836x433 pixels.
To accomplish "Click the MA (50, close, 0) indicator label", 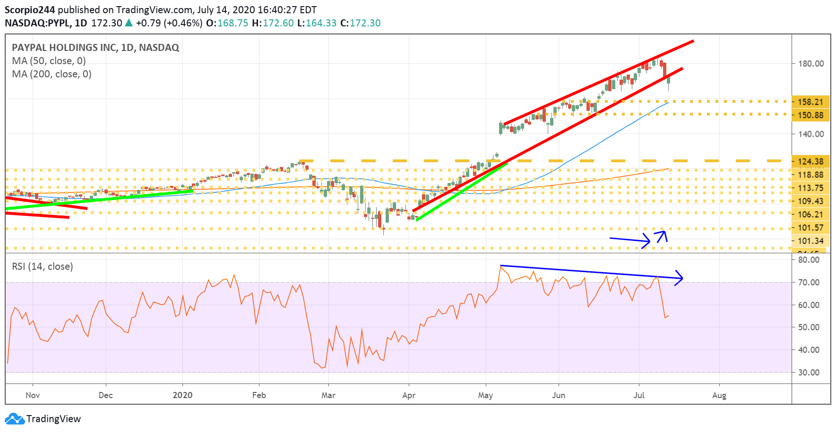I will point(49,61).
